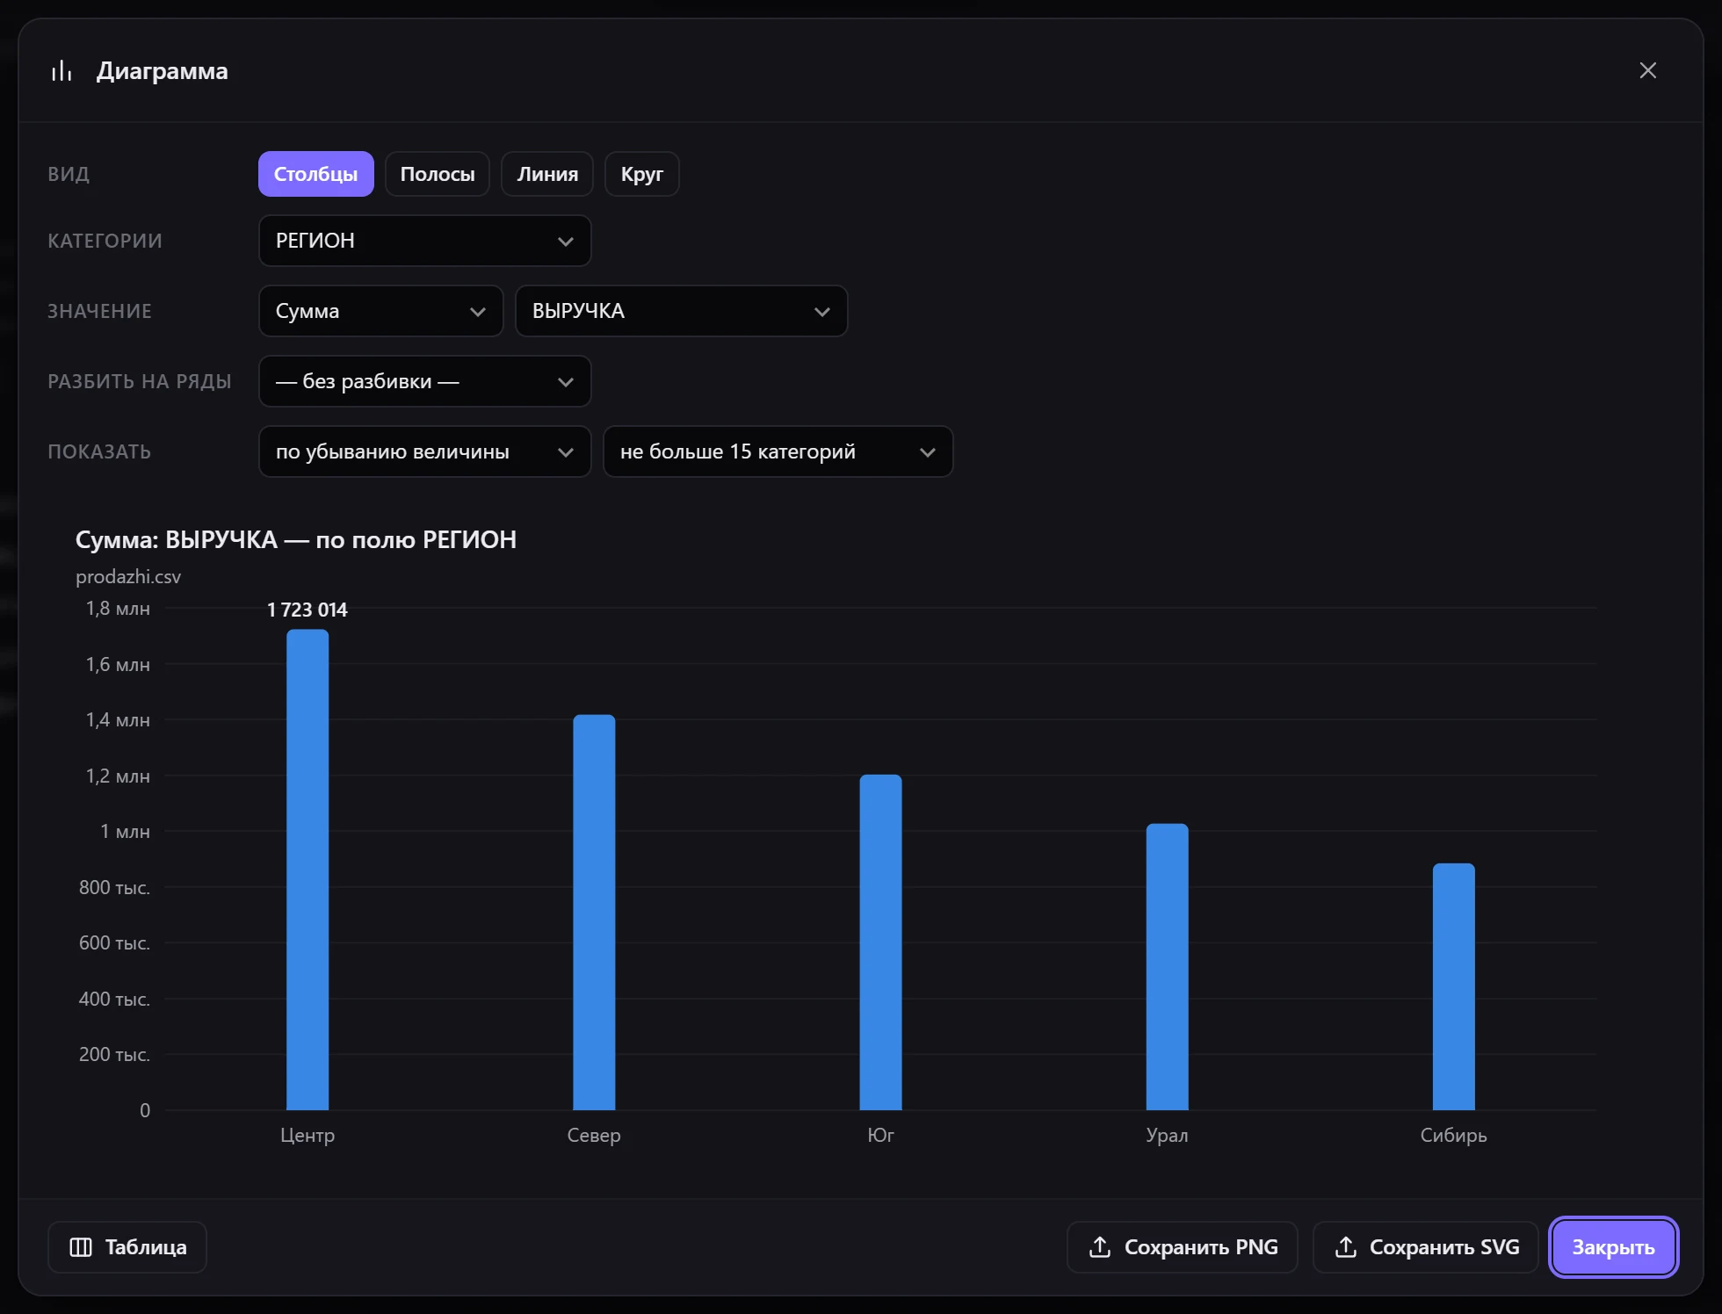
Task: Click the Юг bar in the chart
Action: (x=880, y=942)
